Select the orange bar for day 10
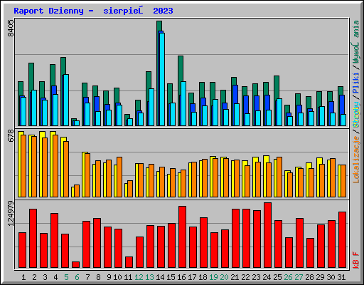Screen dimensions: 364x285 click(x=119, y=177)
